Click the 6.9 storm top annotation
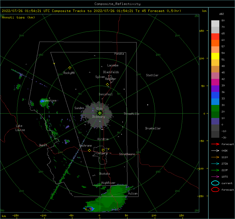This screenshot has width=235, height=219. [x=88, y=209]
